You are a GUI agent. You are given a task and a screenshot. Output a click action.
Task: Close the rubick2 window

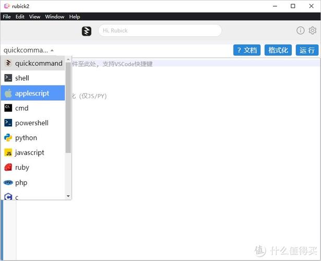coord(311,6)
